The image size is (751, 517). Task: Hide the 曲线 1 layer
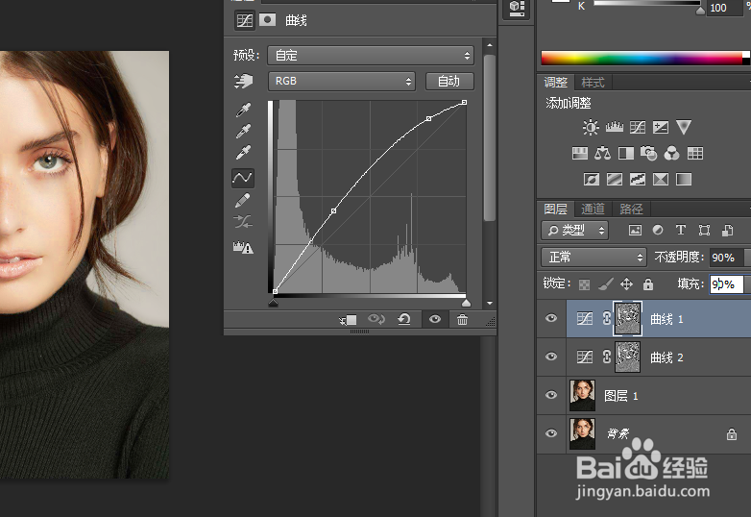(x=551, y=318)
